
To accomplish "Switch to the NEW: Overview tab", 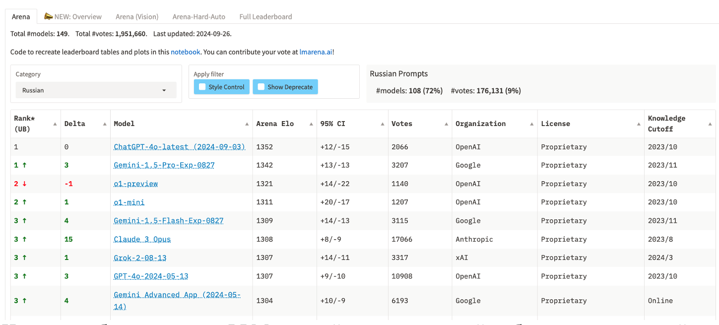I will [73, 16].
